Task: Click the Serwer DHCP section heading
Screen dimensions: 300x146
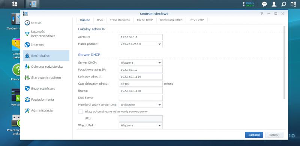Action: tap(89, 55)
